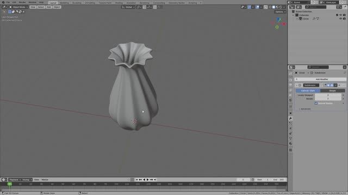The width and height of the screenshot is (348, 195).
Task: Hide the Collection using its eye icon
Action: tap(341, 15)
